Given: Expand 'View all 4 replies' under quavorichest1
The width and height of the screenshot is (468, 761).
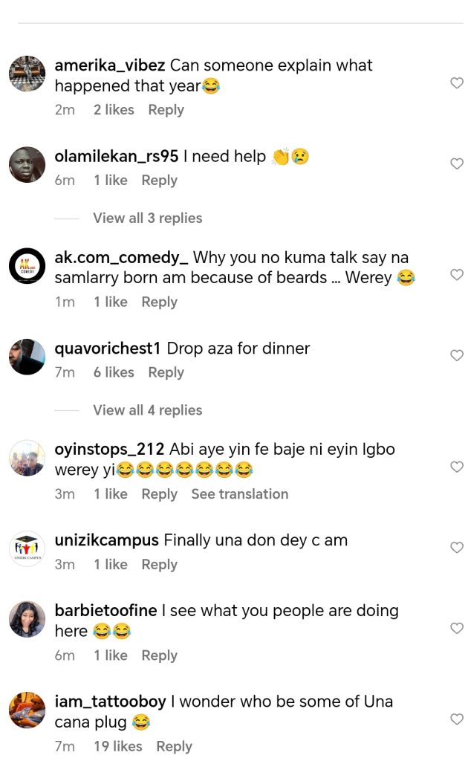Looking at the screenshot, I should pyautogui.click(x=147, y=410).
